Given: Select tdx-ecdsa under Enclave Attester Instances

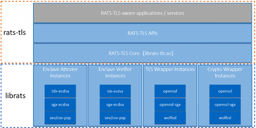Looking at the screenshot, I should click(x=60, y=91).
